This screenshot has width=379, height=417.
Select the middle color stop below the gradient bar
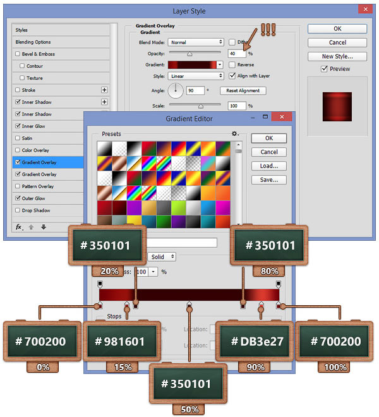(x=189, y=306)
